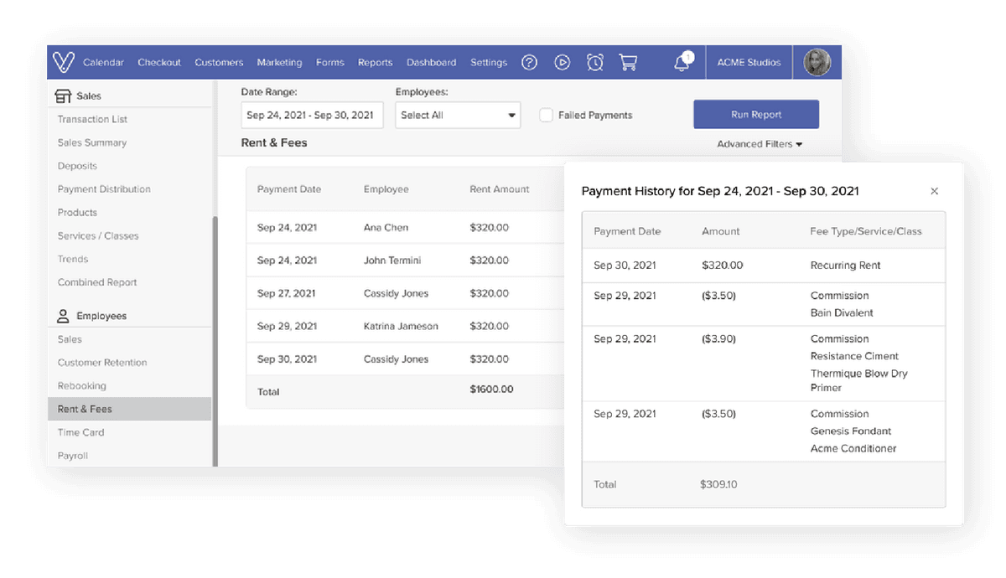Click the sidebar vertical scrollbar

pos(215,335)
